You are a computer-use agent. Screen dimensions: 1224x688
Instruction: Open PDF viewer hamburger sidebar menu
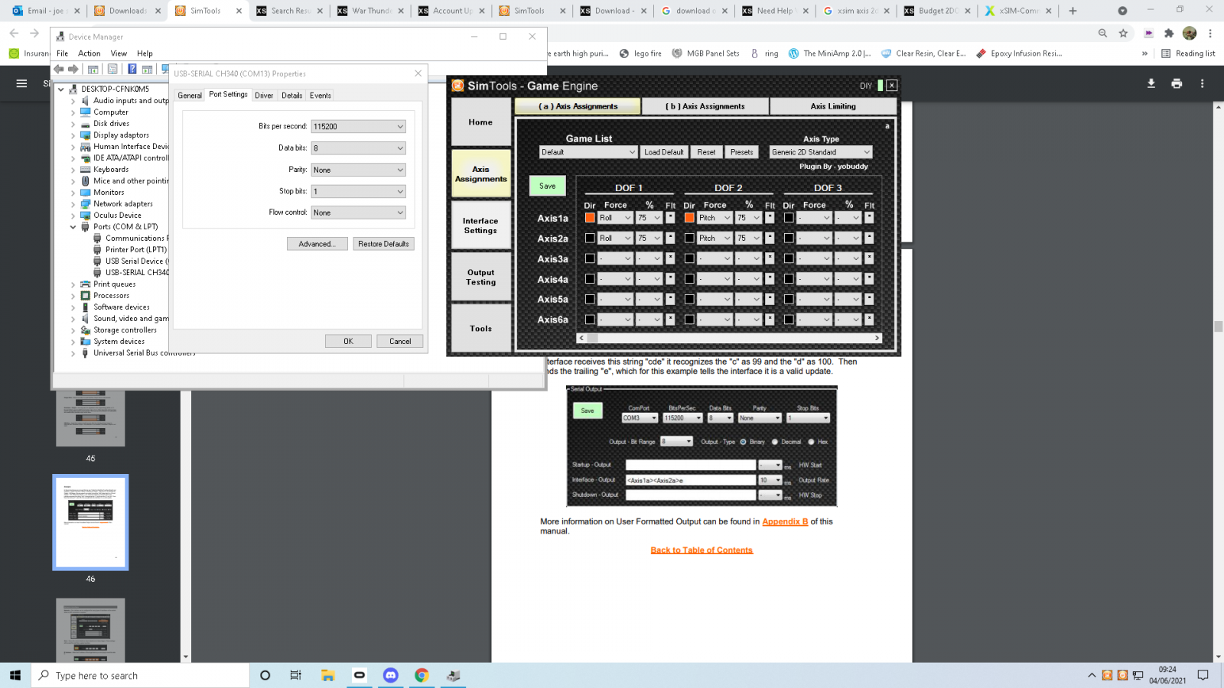click(21, 83)
